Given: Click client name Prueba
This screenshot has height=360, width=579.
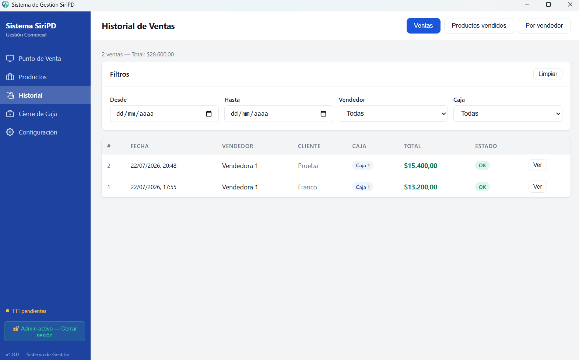Looking at the screenshot, I should point(308,166).
